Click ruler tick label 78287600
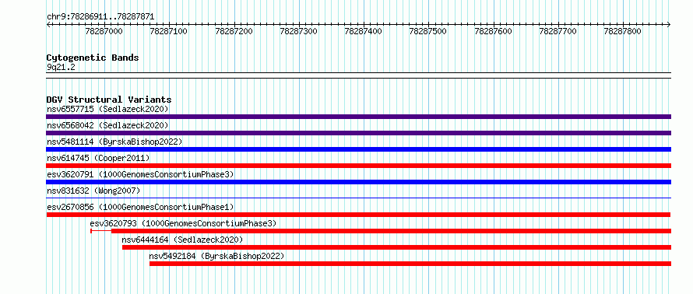Image resolution: width=693 pixels, height=294 pixels. [x=493, y=31]
